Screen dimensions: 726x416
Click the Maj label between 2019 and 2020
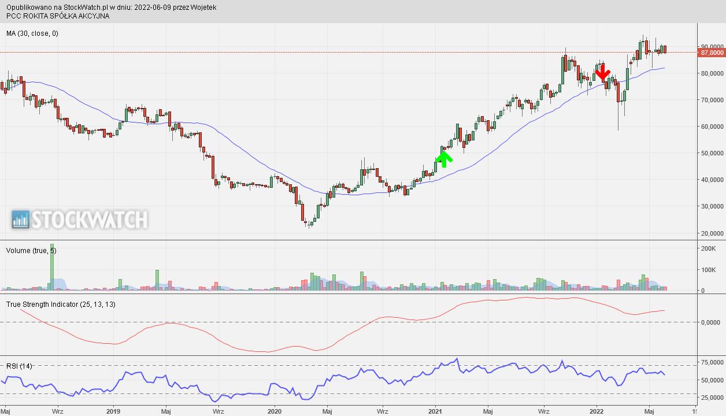(166, 412)
